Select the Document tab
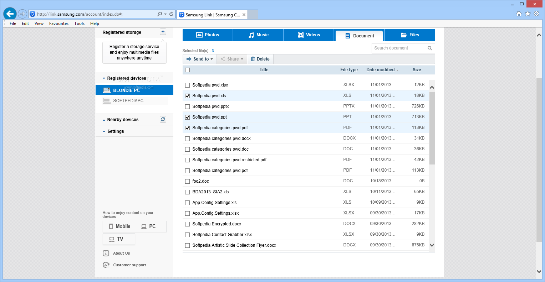The image size is (545, 282). [360, 36]
